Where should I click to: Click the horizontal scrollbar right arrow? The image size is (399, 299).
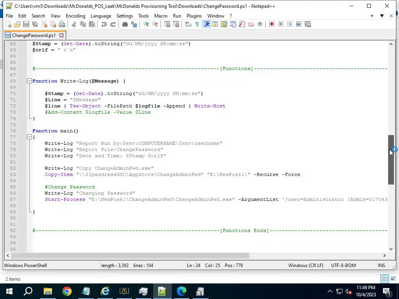385,255
